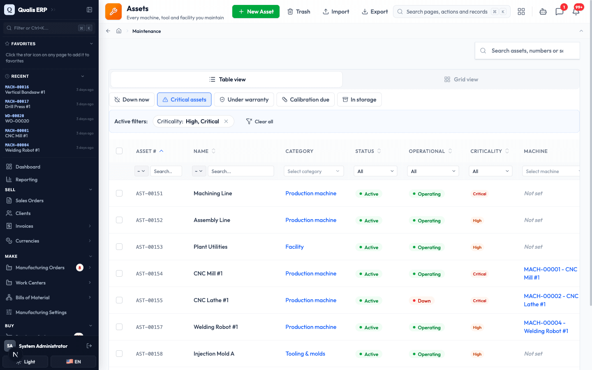Check the select-all header checkbox
Image resolution: width=592 pixels, height=370 pixels.
[119, 151]
